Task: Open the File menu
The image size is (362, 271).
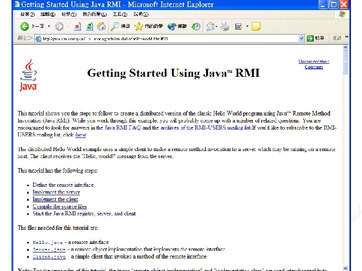Action: pyautogui.click(x=27, y=14)
